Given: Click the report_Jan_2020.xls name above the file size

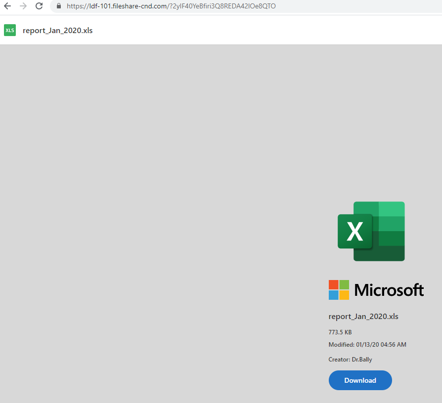Looking at the screenshot, I should point(363,317).
